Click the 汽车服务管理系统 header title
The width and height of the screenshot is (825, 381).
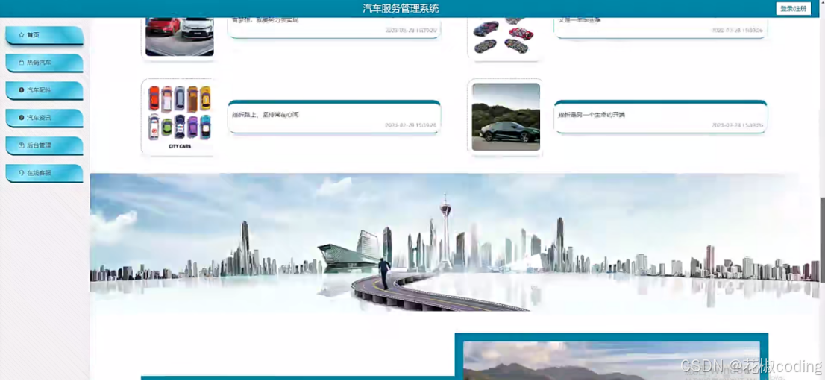[401, 8]
